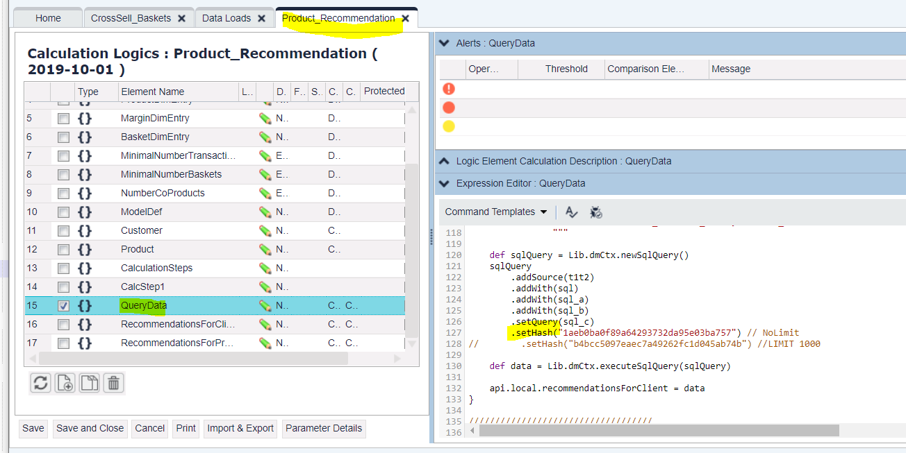Click the debug bug icon
Image resolution: width=906 pixels, height=453 pixels.
pos(595,212)
